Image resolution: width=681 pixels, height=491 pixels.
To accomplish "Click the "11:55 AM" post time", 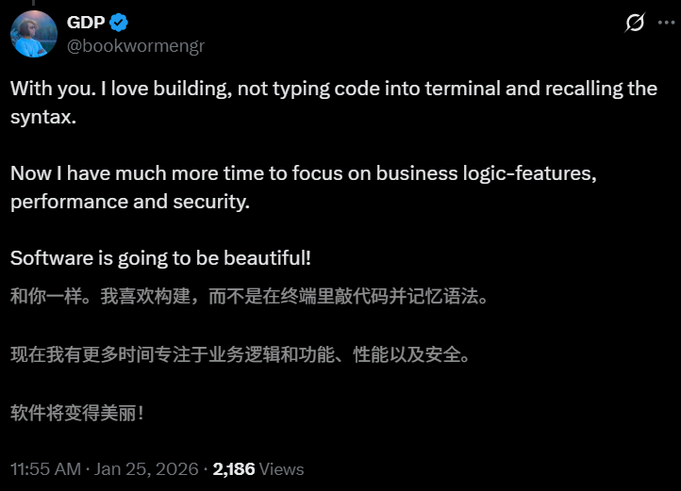I will [x=46, y=468].
